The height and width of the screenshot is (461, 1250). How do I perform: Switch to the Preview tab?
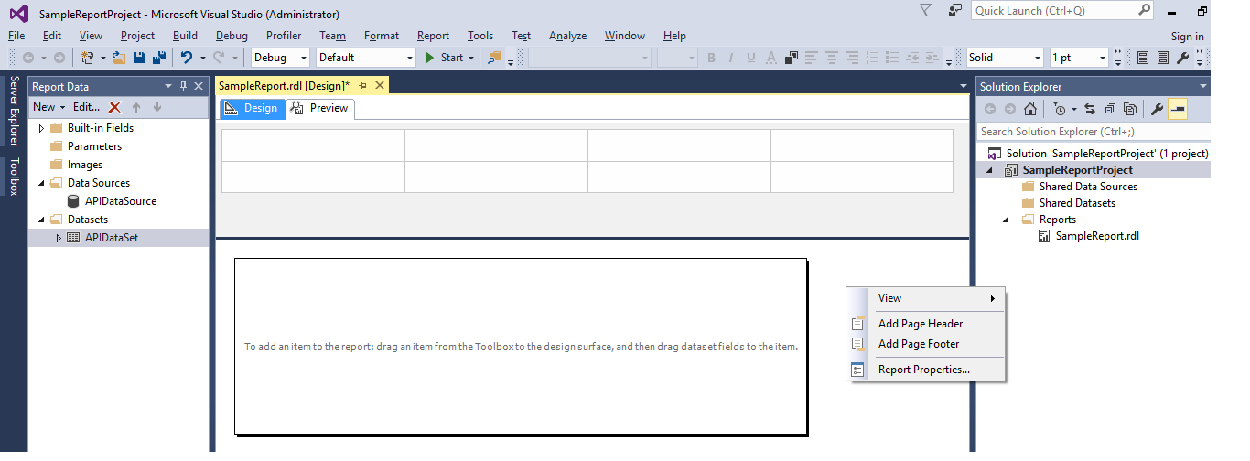coord(320,108)
